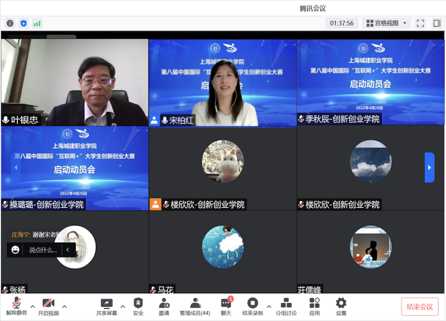Open the 安全 security icon
446x321 pixels.
(x=138, y=307)
